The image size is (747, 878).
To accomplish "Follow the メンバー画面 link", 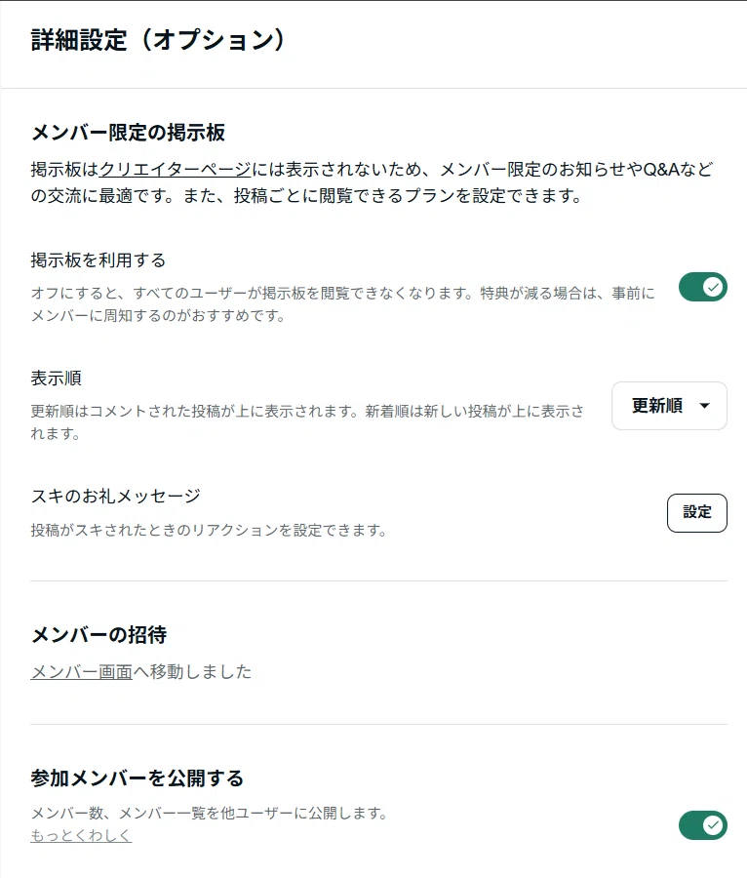I will pos(81,671).
